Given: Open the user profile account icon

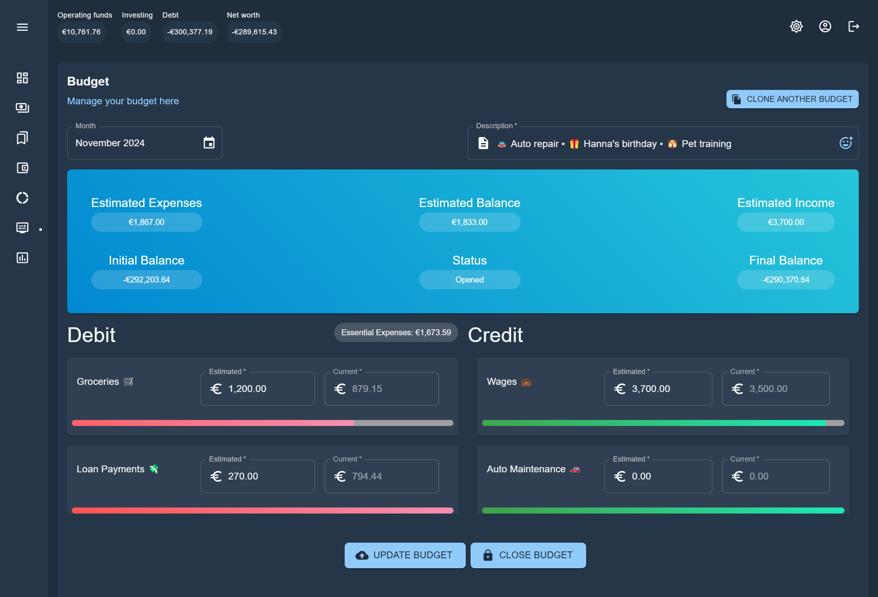Looking at the screenshot, I should click(x=825, y=27).
